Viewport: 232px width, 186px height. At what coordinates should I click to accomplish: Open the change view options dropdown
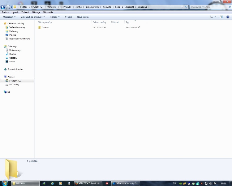click(x=215, y=17)
